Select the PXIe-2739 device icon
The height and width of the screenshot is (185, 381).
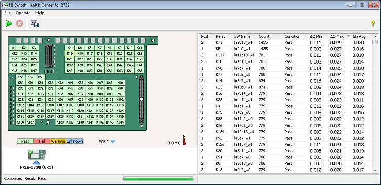[37, 155]
